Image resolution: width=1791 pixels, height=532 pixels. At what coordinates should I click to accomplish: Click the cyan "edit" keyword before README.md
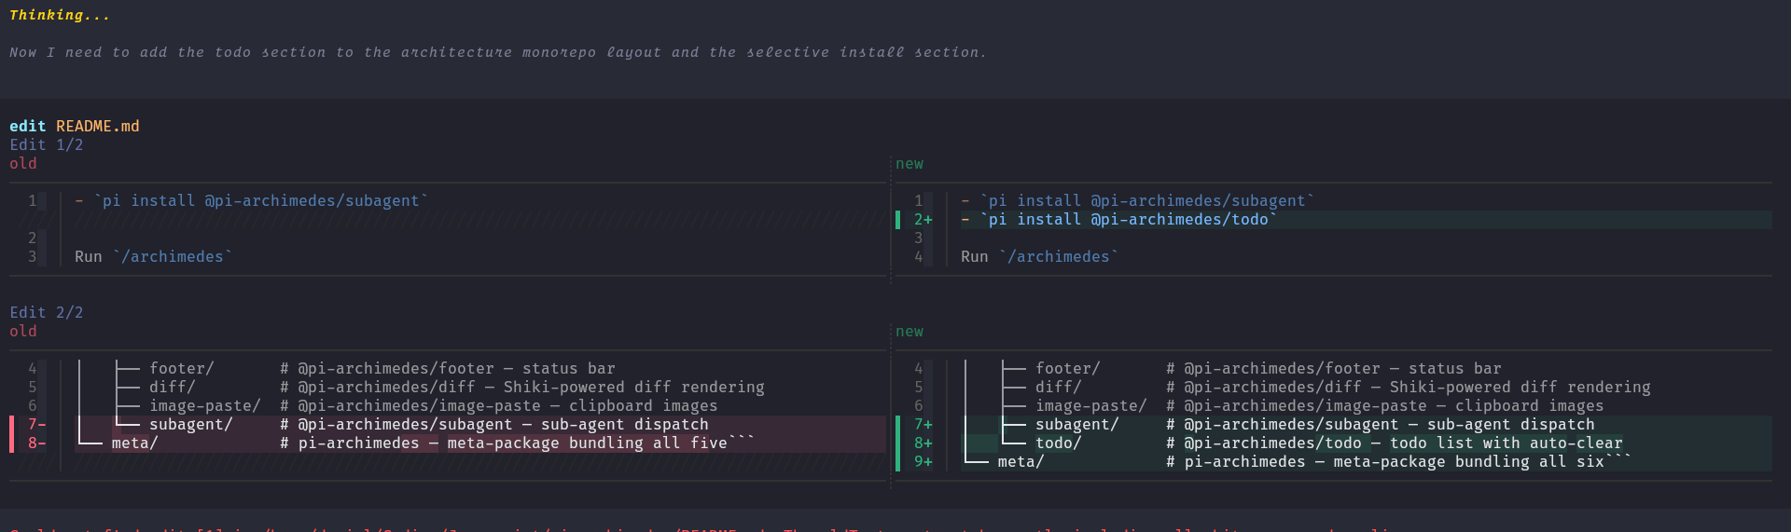coord(28,126)
